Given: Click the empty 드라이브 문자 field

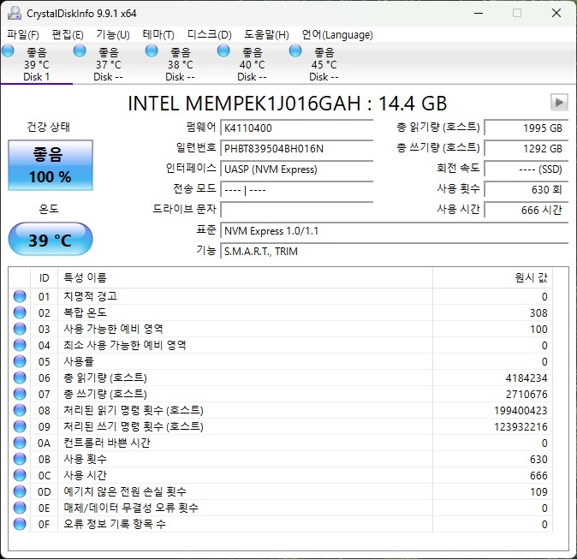Looking at the screenshot, I should point(296,210).
